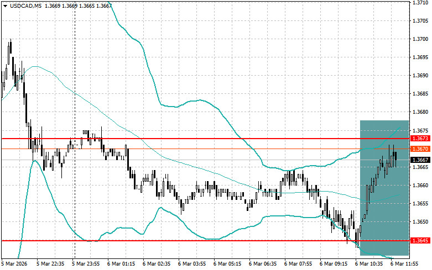Click the 6 Mar 06:35 time label

(x=263, y=264)
